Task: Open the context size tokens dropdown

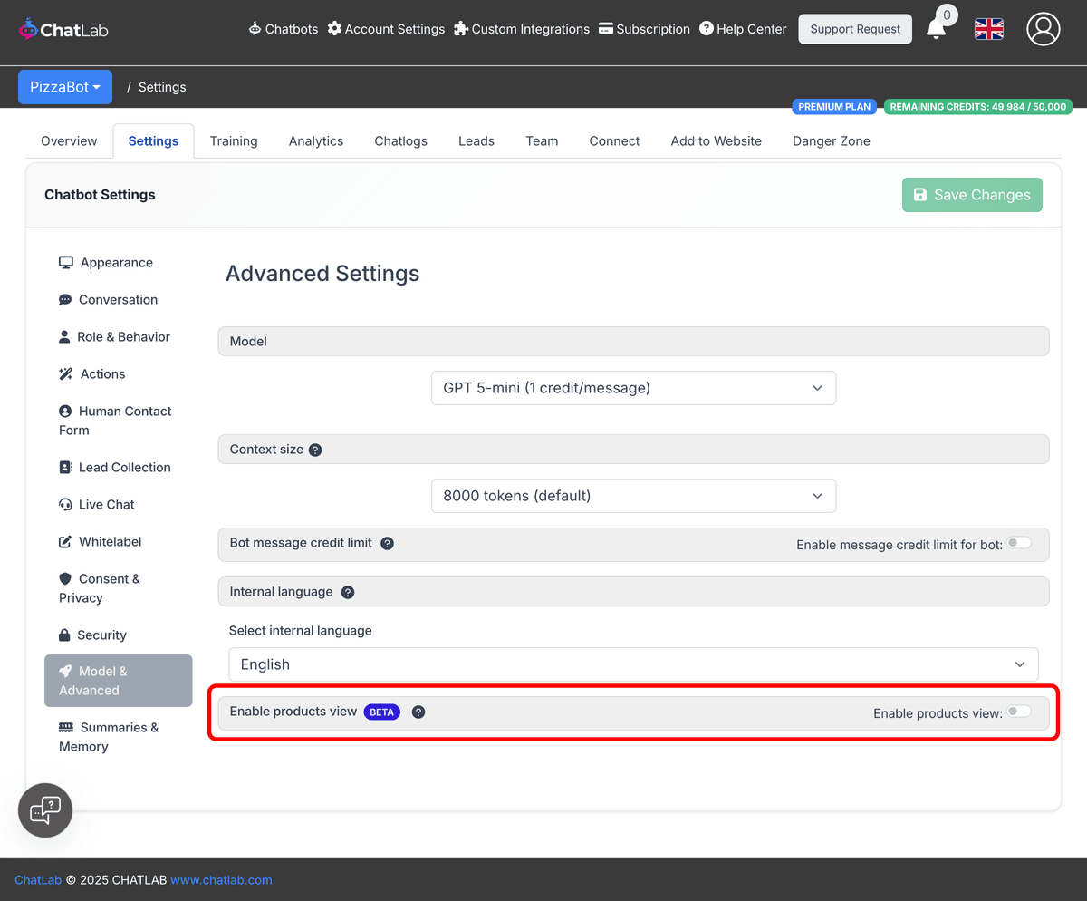Action: (632, 496)
